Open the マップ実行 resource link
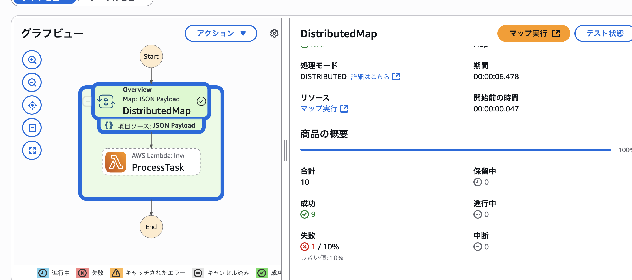 [324, 109]
